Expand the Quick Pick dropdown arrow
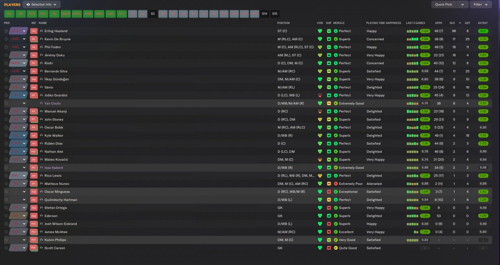The width and height of the screenshot is (500, 265). [462, 5]
